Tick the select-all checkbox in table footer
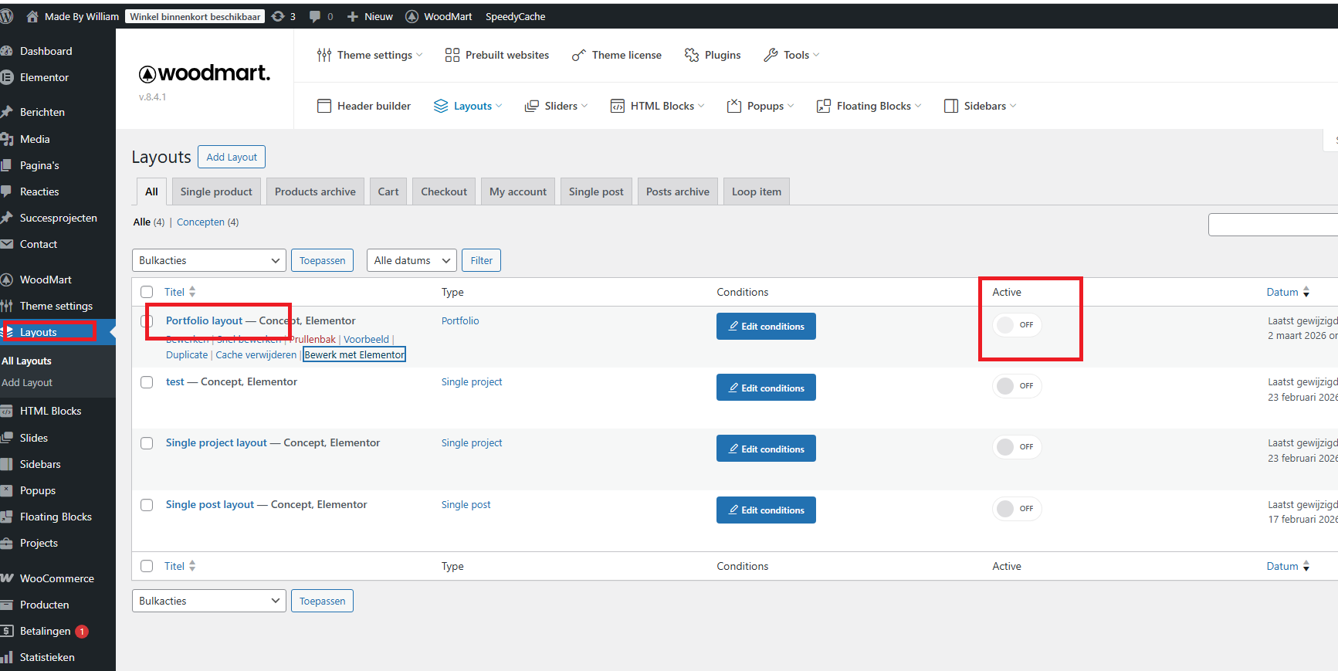 [x=147, y=566]
